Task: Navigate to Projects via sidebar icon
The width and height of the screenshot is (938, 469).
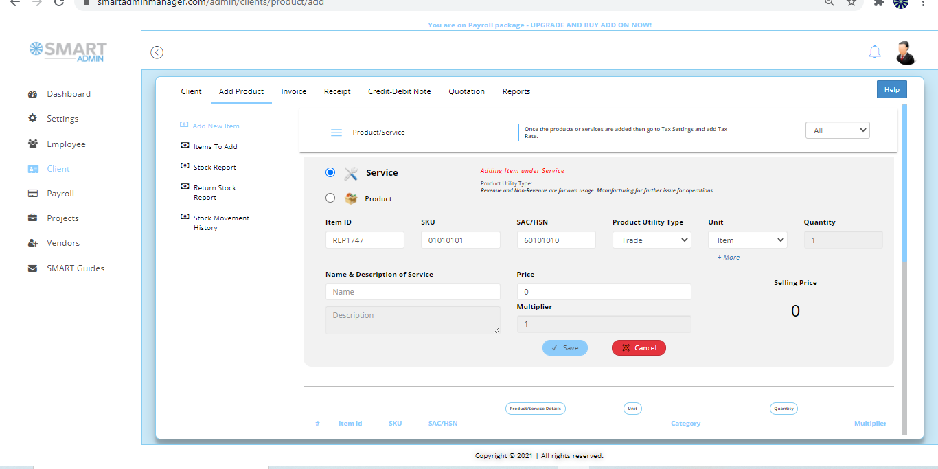Action: pyautogui.click(x=32, y=218)
